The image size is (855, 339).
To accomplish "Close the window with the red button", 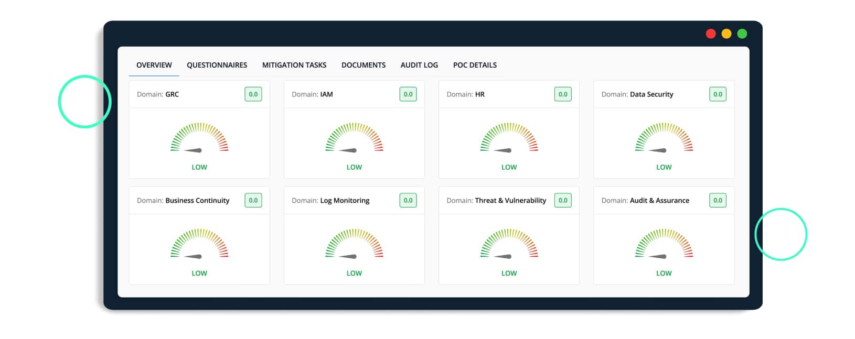I will (711, 34).
